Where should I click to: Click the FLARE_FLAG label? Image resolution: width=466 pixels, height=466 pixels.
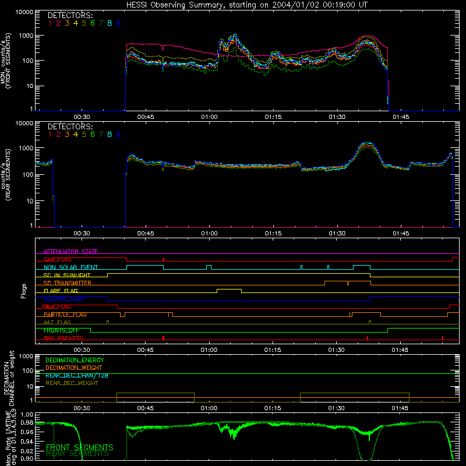click(61, 291)
